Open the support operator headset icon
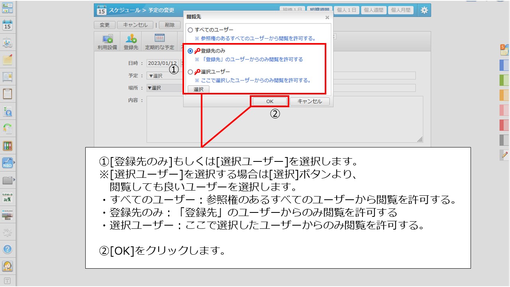Screen dimensions: 510x287 click(x=8, y=266)
